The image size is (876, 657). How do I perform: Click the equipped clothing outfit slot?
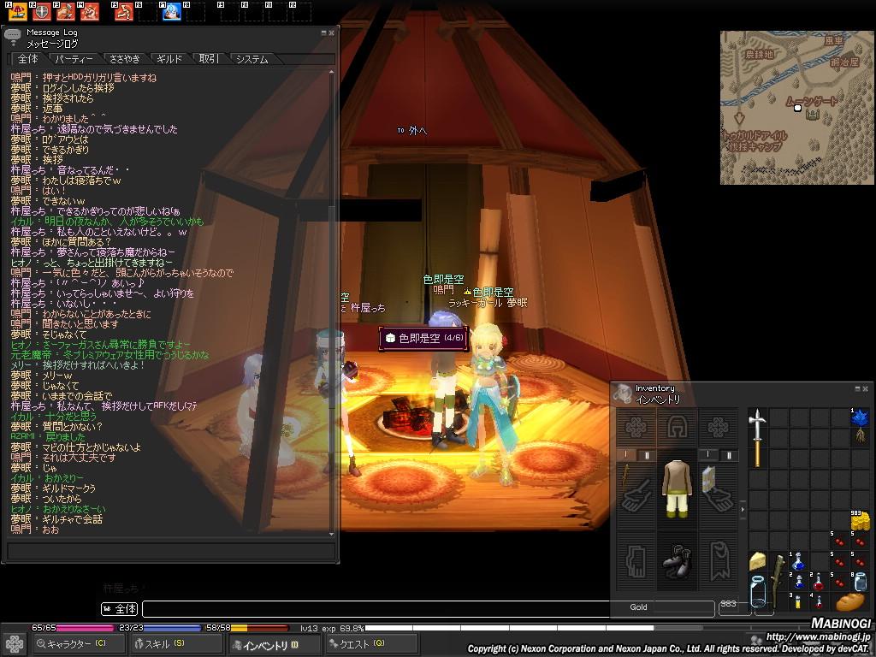coord(677,488)
